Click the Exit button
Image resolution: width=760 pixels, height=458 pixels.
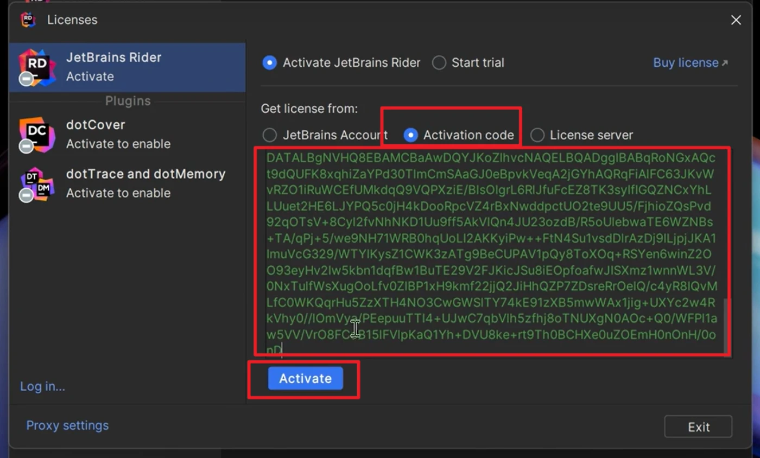pyautogui.click(x=698, y=427)
